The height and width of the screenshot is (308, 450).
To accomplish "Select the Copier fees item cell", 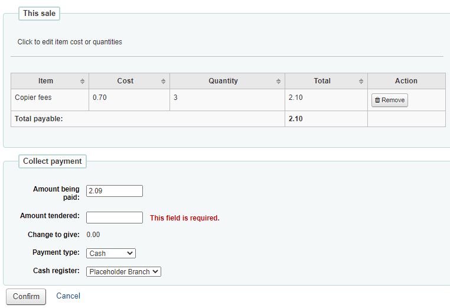I will pos(33,98).
